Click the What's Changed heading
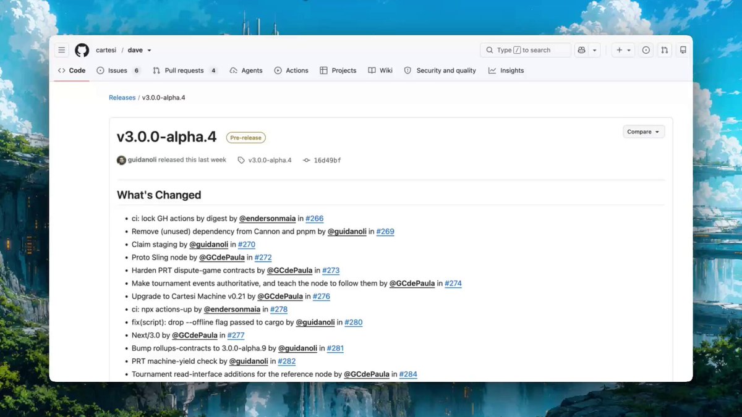 [159, 195]
